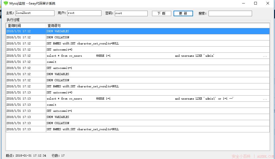Select the SET autocommit=0 row at 17:13
Viewport: 275px width, 159px height.
[x=138, y=92]
